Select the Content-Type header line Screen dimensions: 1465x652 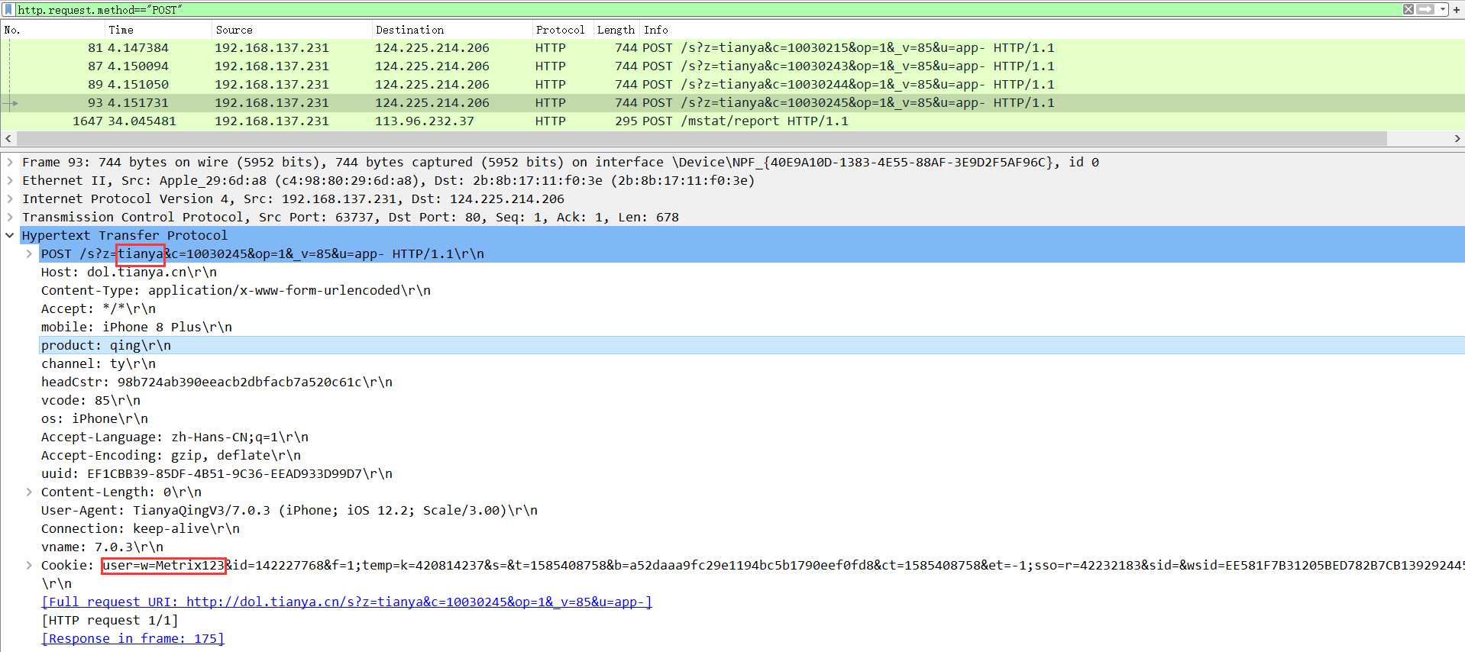236,290
